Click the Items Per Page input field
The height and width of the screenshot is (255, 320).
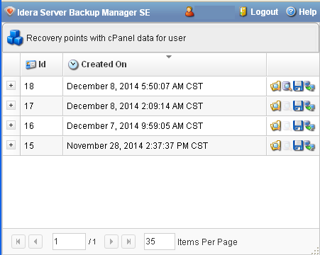coord(160,242)
